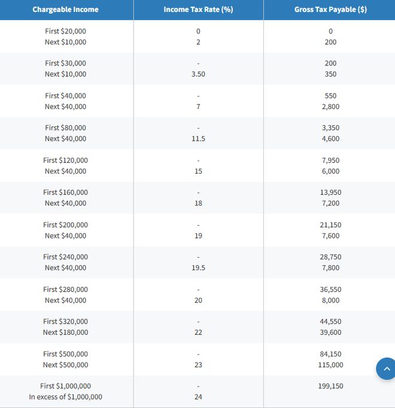Click the 7,950 gross tax value
Screen dimensions: 395x408
tap(330, 160)
